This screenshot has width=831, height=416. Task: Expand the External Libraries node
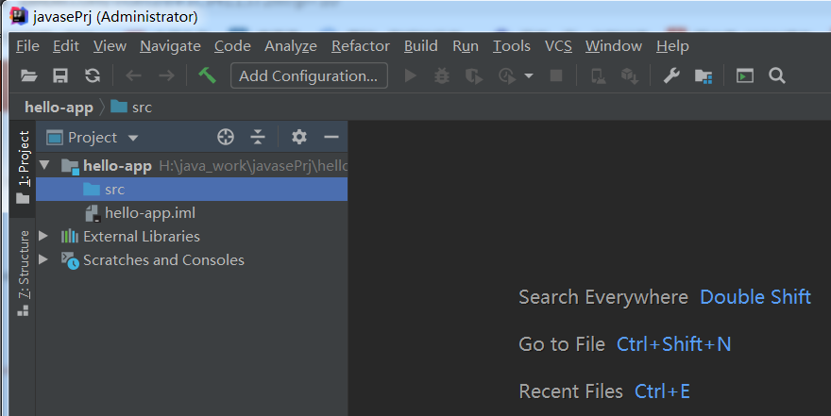click(x=43, y=236)
